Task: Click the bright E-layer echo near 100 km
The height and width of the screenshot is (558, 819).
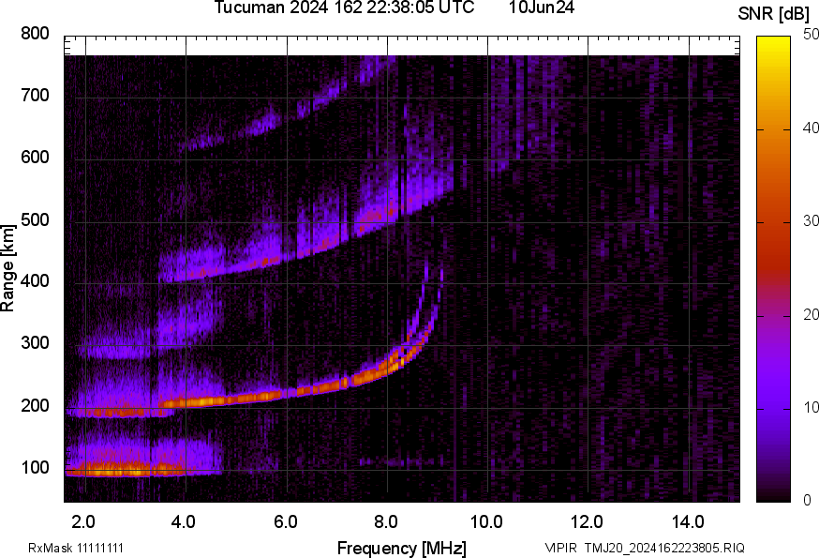Action: pos(126,469)
